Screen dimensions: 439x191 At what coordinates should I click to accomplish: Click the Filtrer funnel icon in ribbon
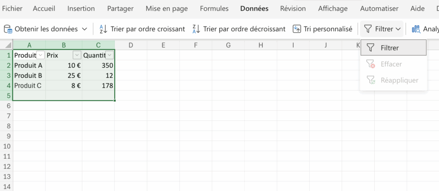pyautogui.click(x=368, y=29)
